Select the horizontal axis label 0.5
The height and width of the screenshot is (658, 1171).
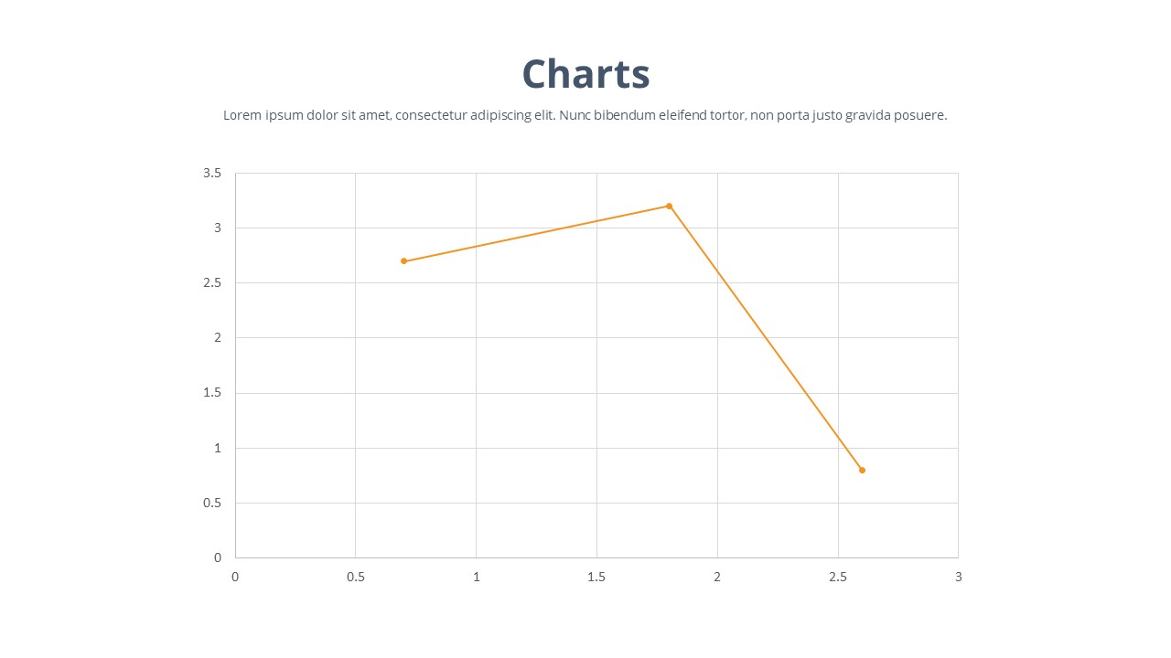[355, 577]
